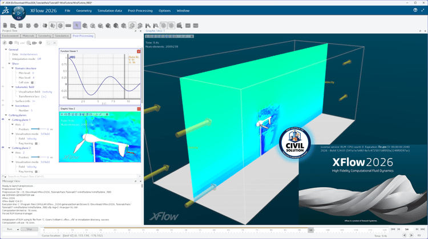
Task: Open the Window menu
Action: (183, 11)
